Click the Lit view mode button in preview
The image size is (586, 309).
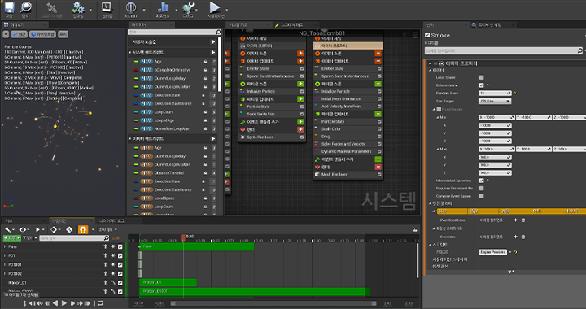point(43,34)
